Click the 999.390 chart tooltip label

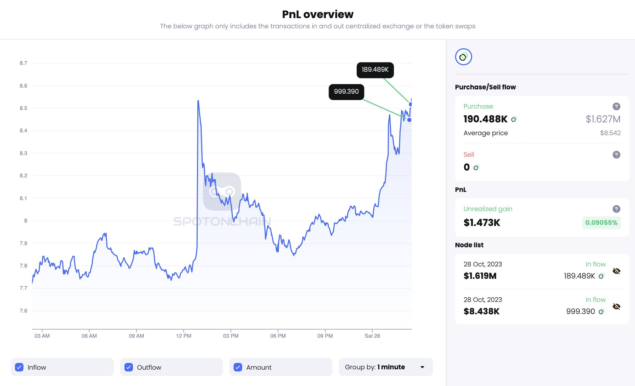(346, 92)
